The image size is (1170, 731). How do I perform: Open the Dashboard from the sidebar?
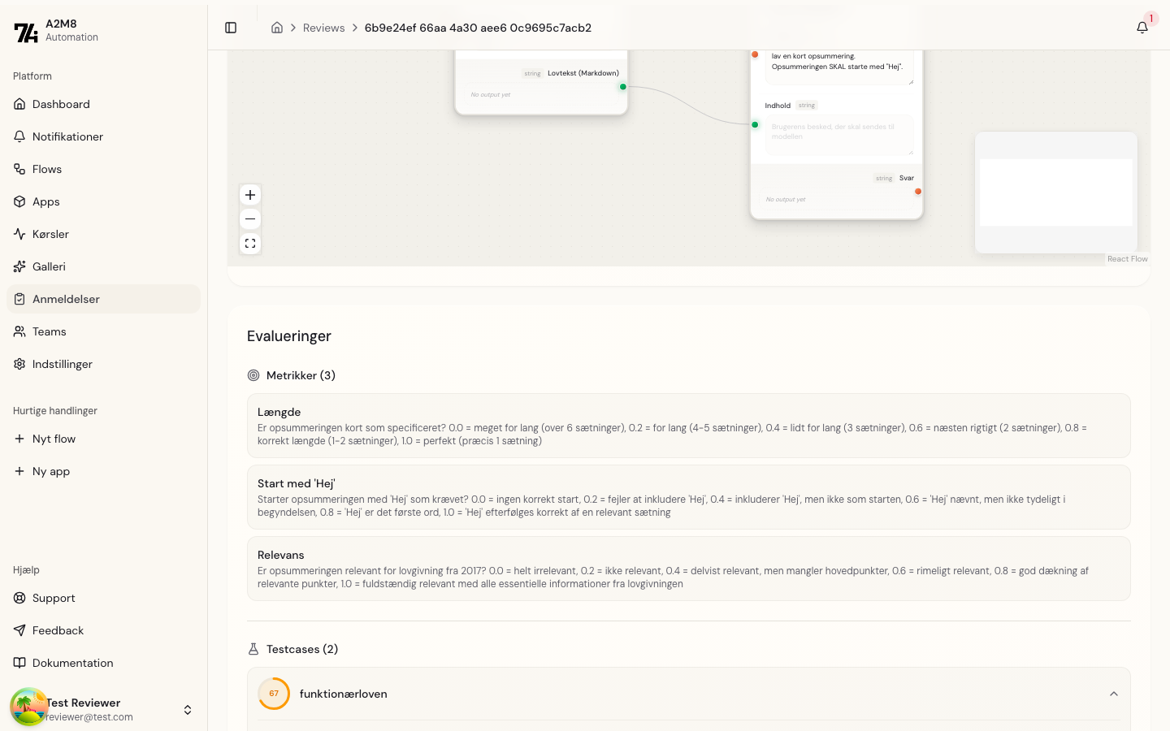pos(62,104)
